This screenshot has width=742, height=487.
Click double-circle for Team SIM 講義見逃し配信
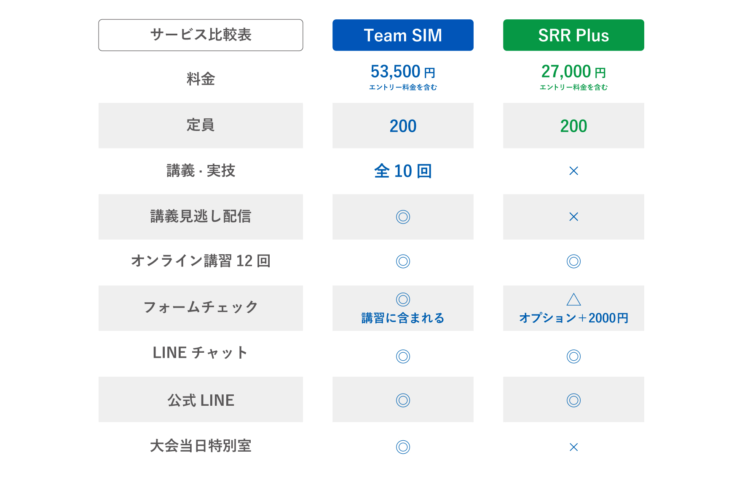point(403,217)
